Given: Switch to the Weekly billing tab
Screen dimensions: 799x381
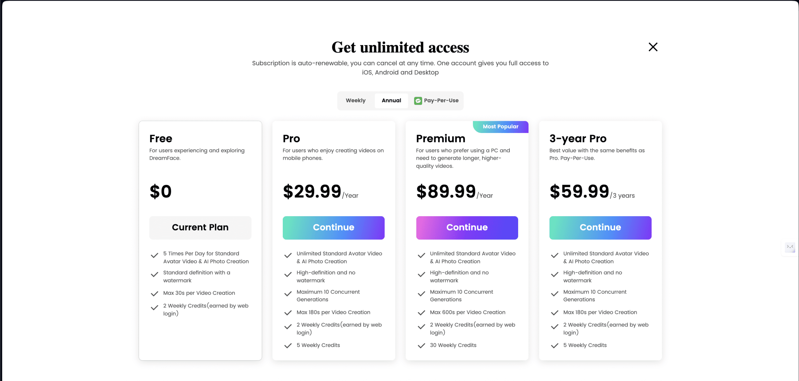Looking at the screenshot, I should coord(355,100).
